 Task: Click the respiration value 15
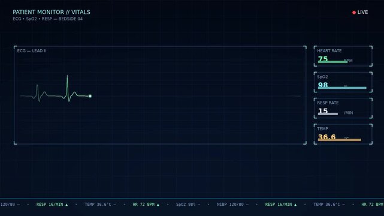[x=323, y=111]
